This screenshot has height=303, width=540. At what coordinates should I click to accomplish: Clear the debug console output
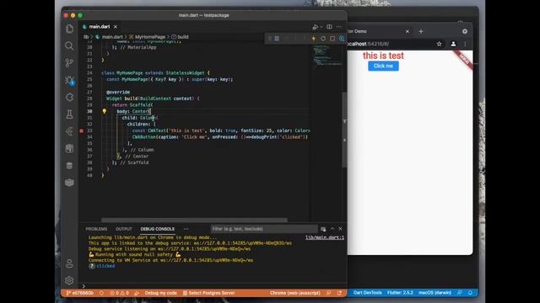(x=323, y=229)
